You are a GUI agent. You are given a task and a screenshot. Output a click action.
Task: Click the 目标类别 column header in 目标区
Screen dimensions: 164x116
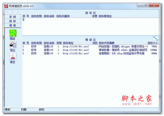point(37,16)
